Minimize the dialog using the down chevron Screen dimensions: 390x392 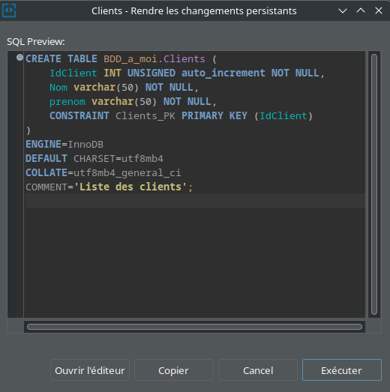click(343, 10)
